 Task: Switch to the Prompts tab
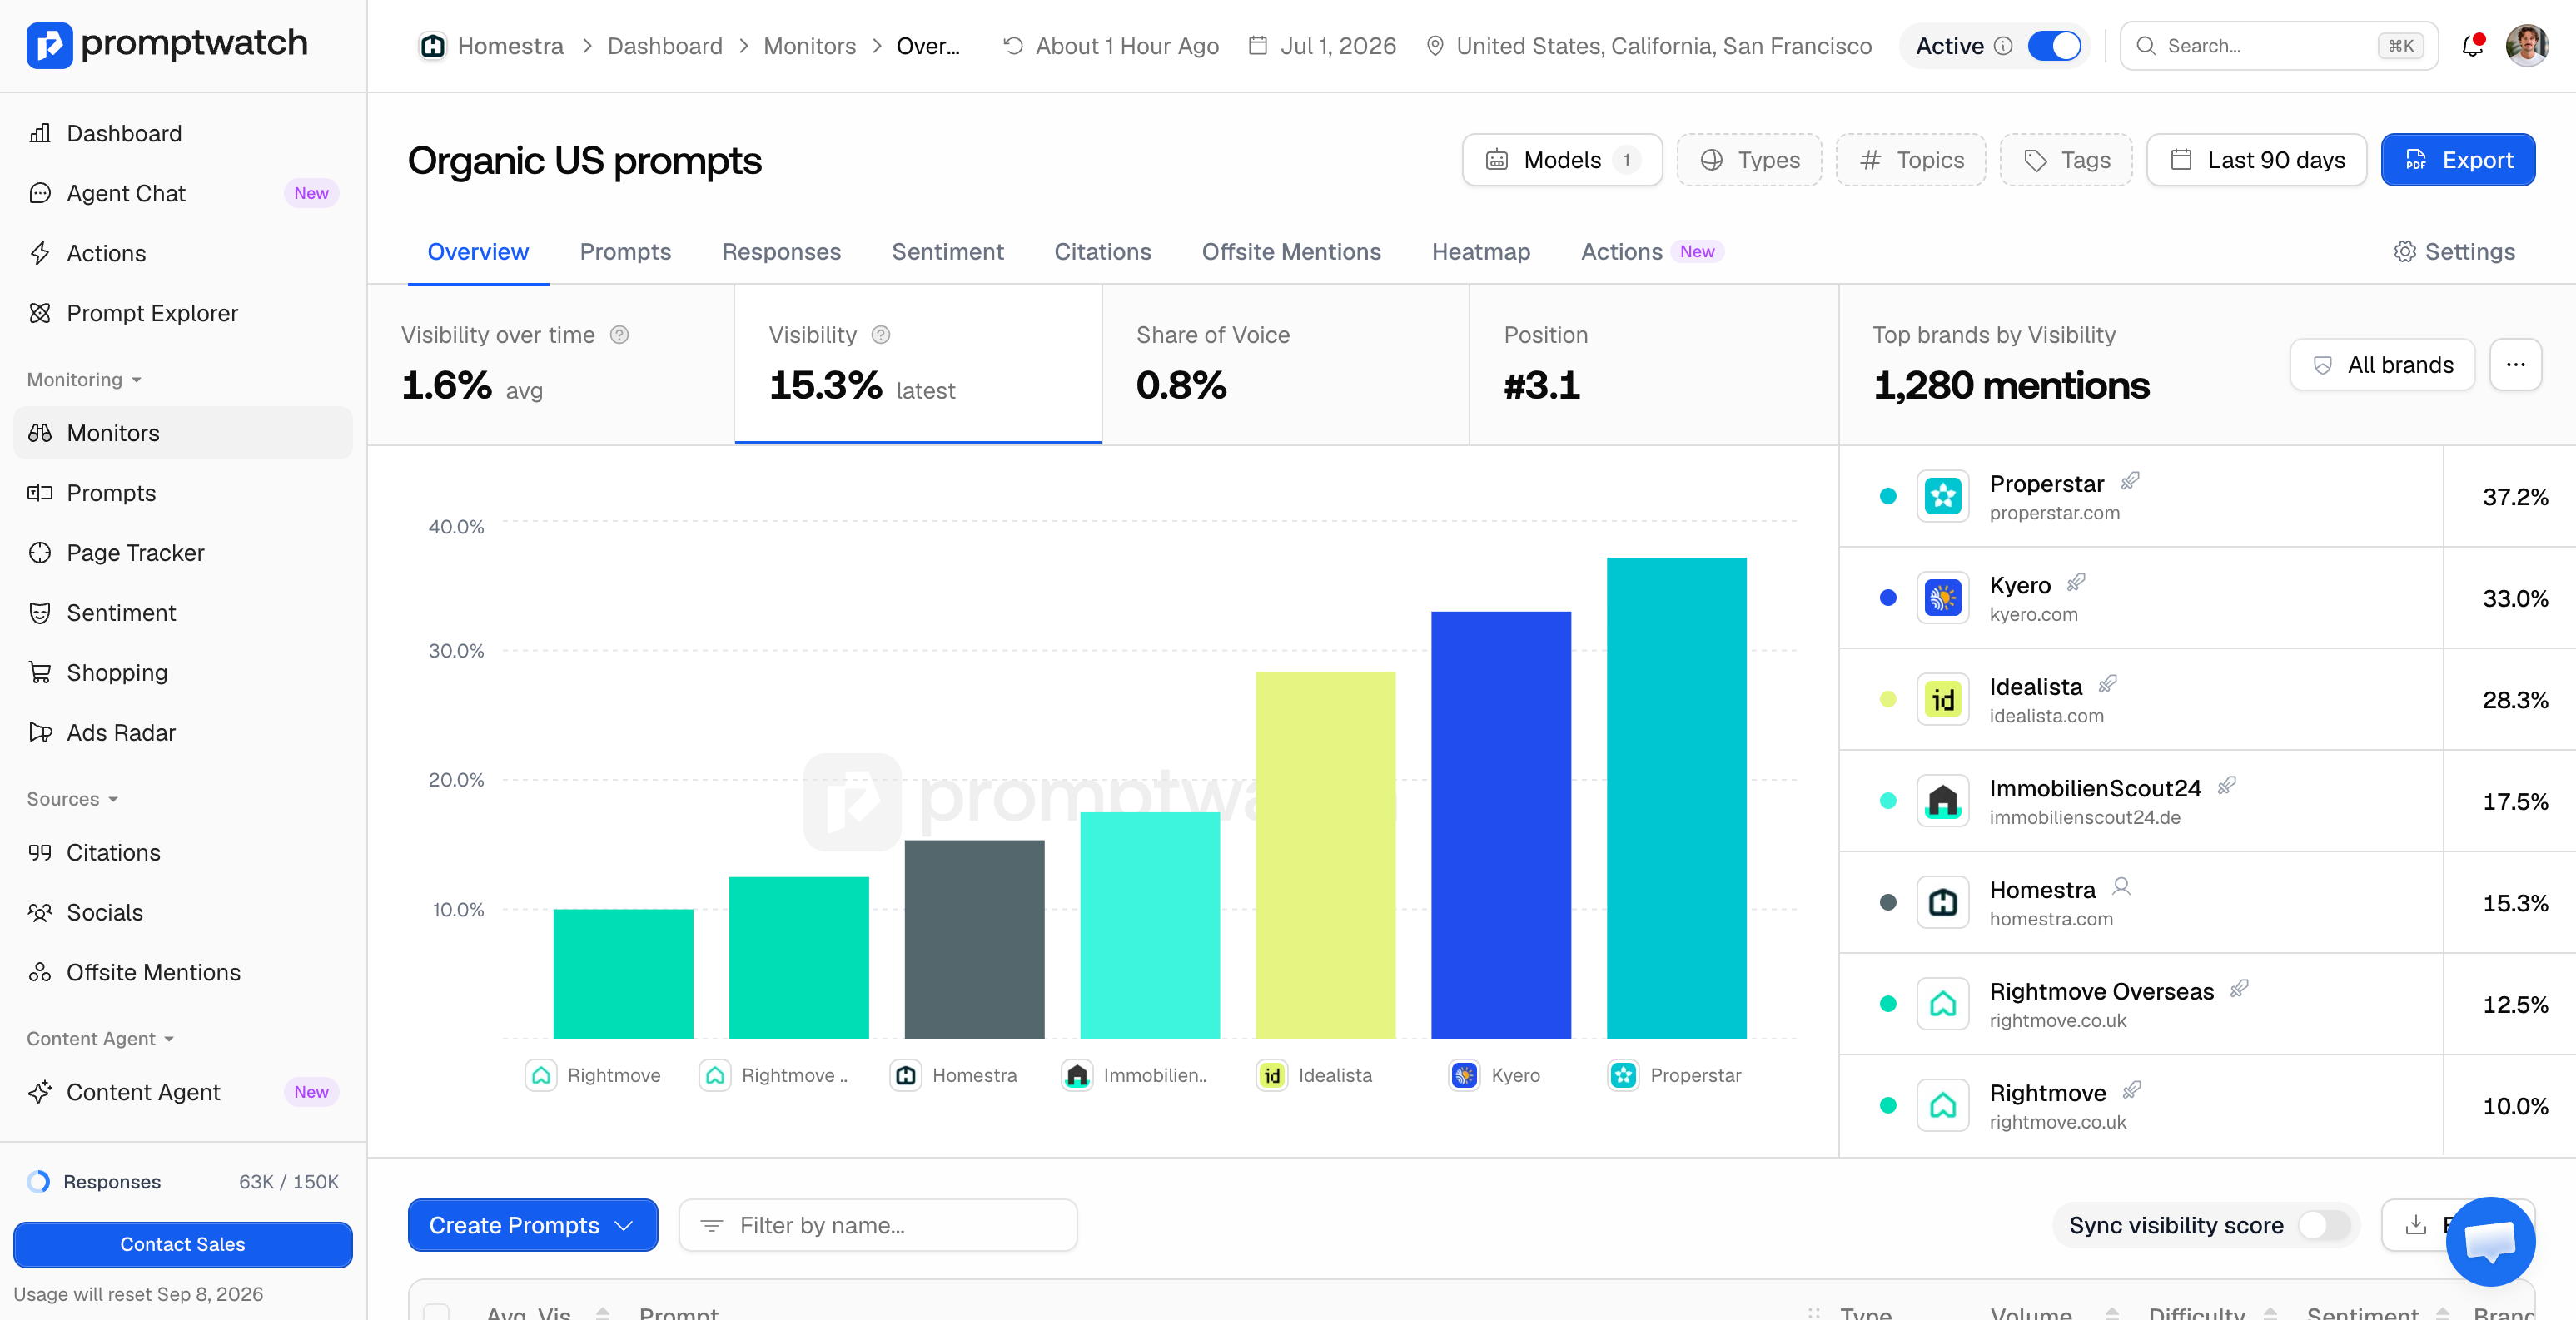point(625,252)
